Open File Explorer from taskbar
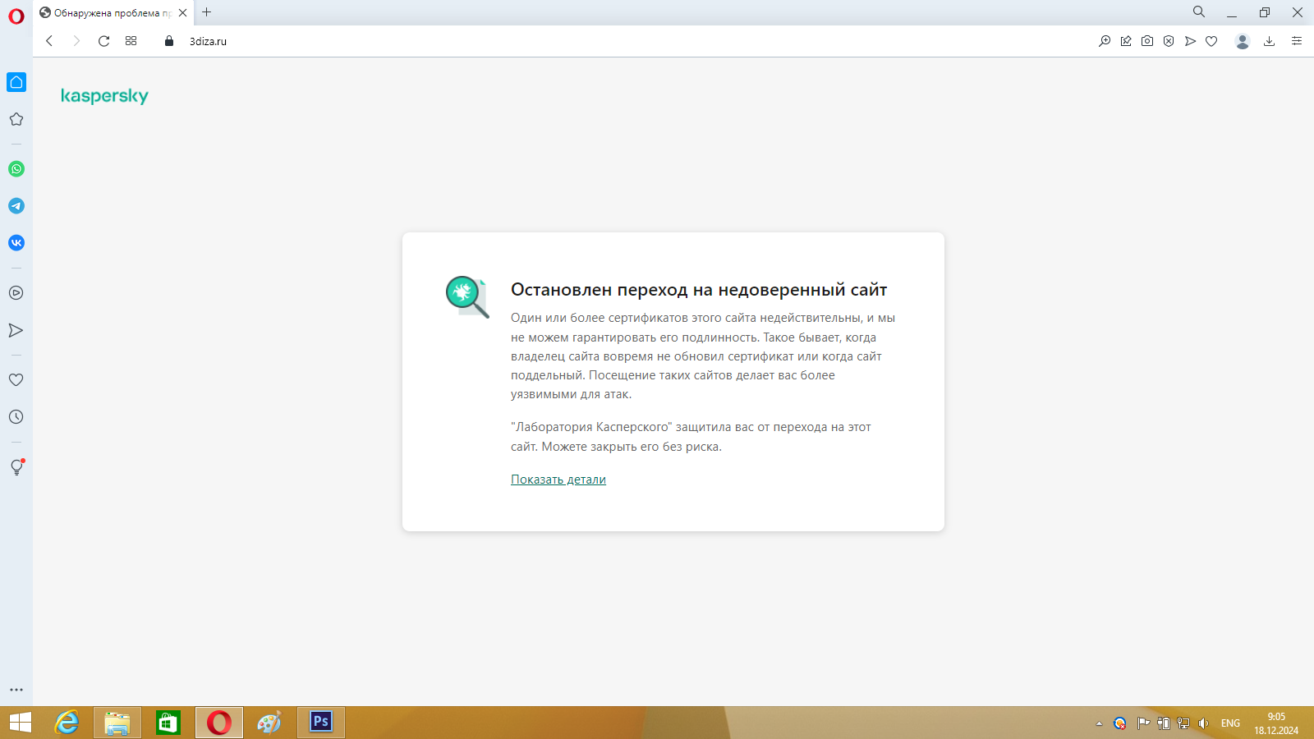 pos(117,723)
